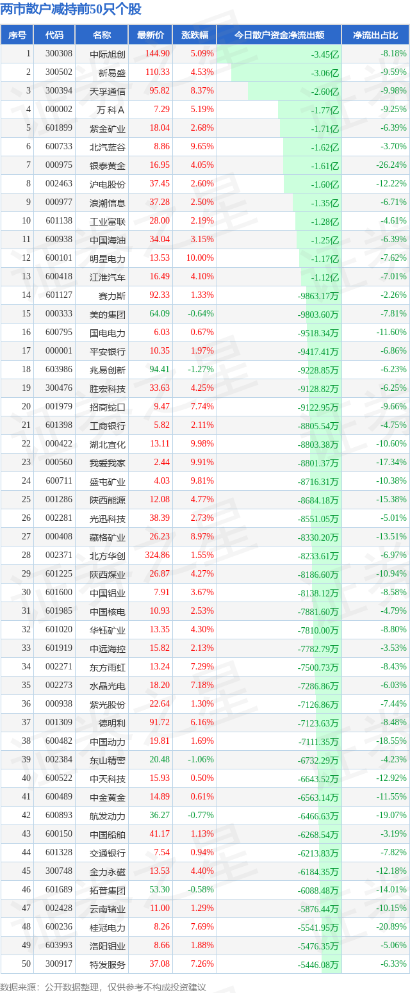Click price 94.41 for 兆易创新
410x993 pixels.
click(160, 370)
